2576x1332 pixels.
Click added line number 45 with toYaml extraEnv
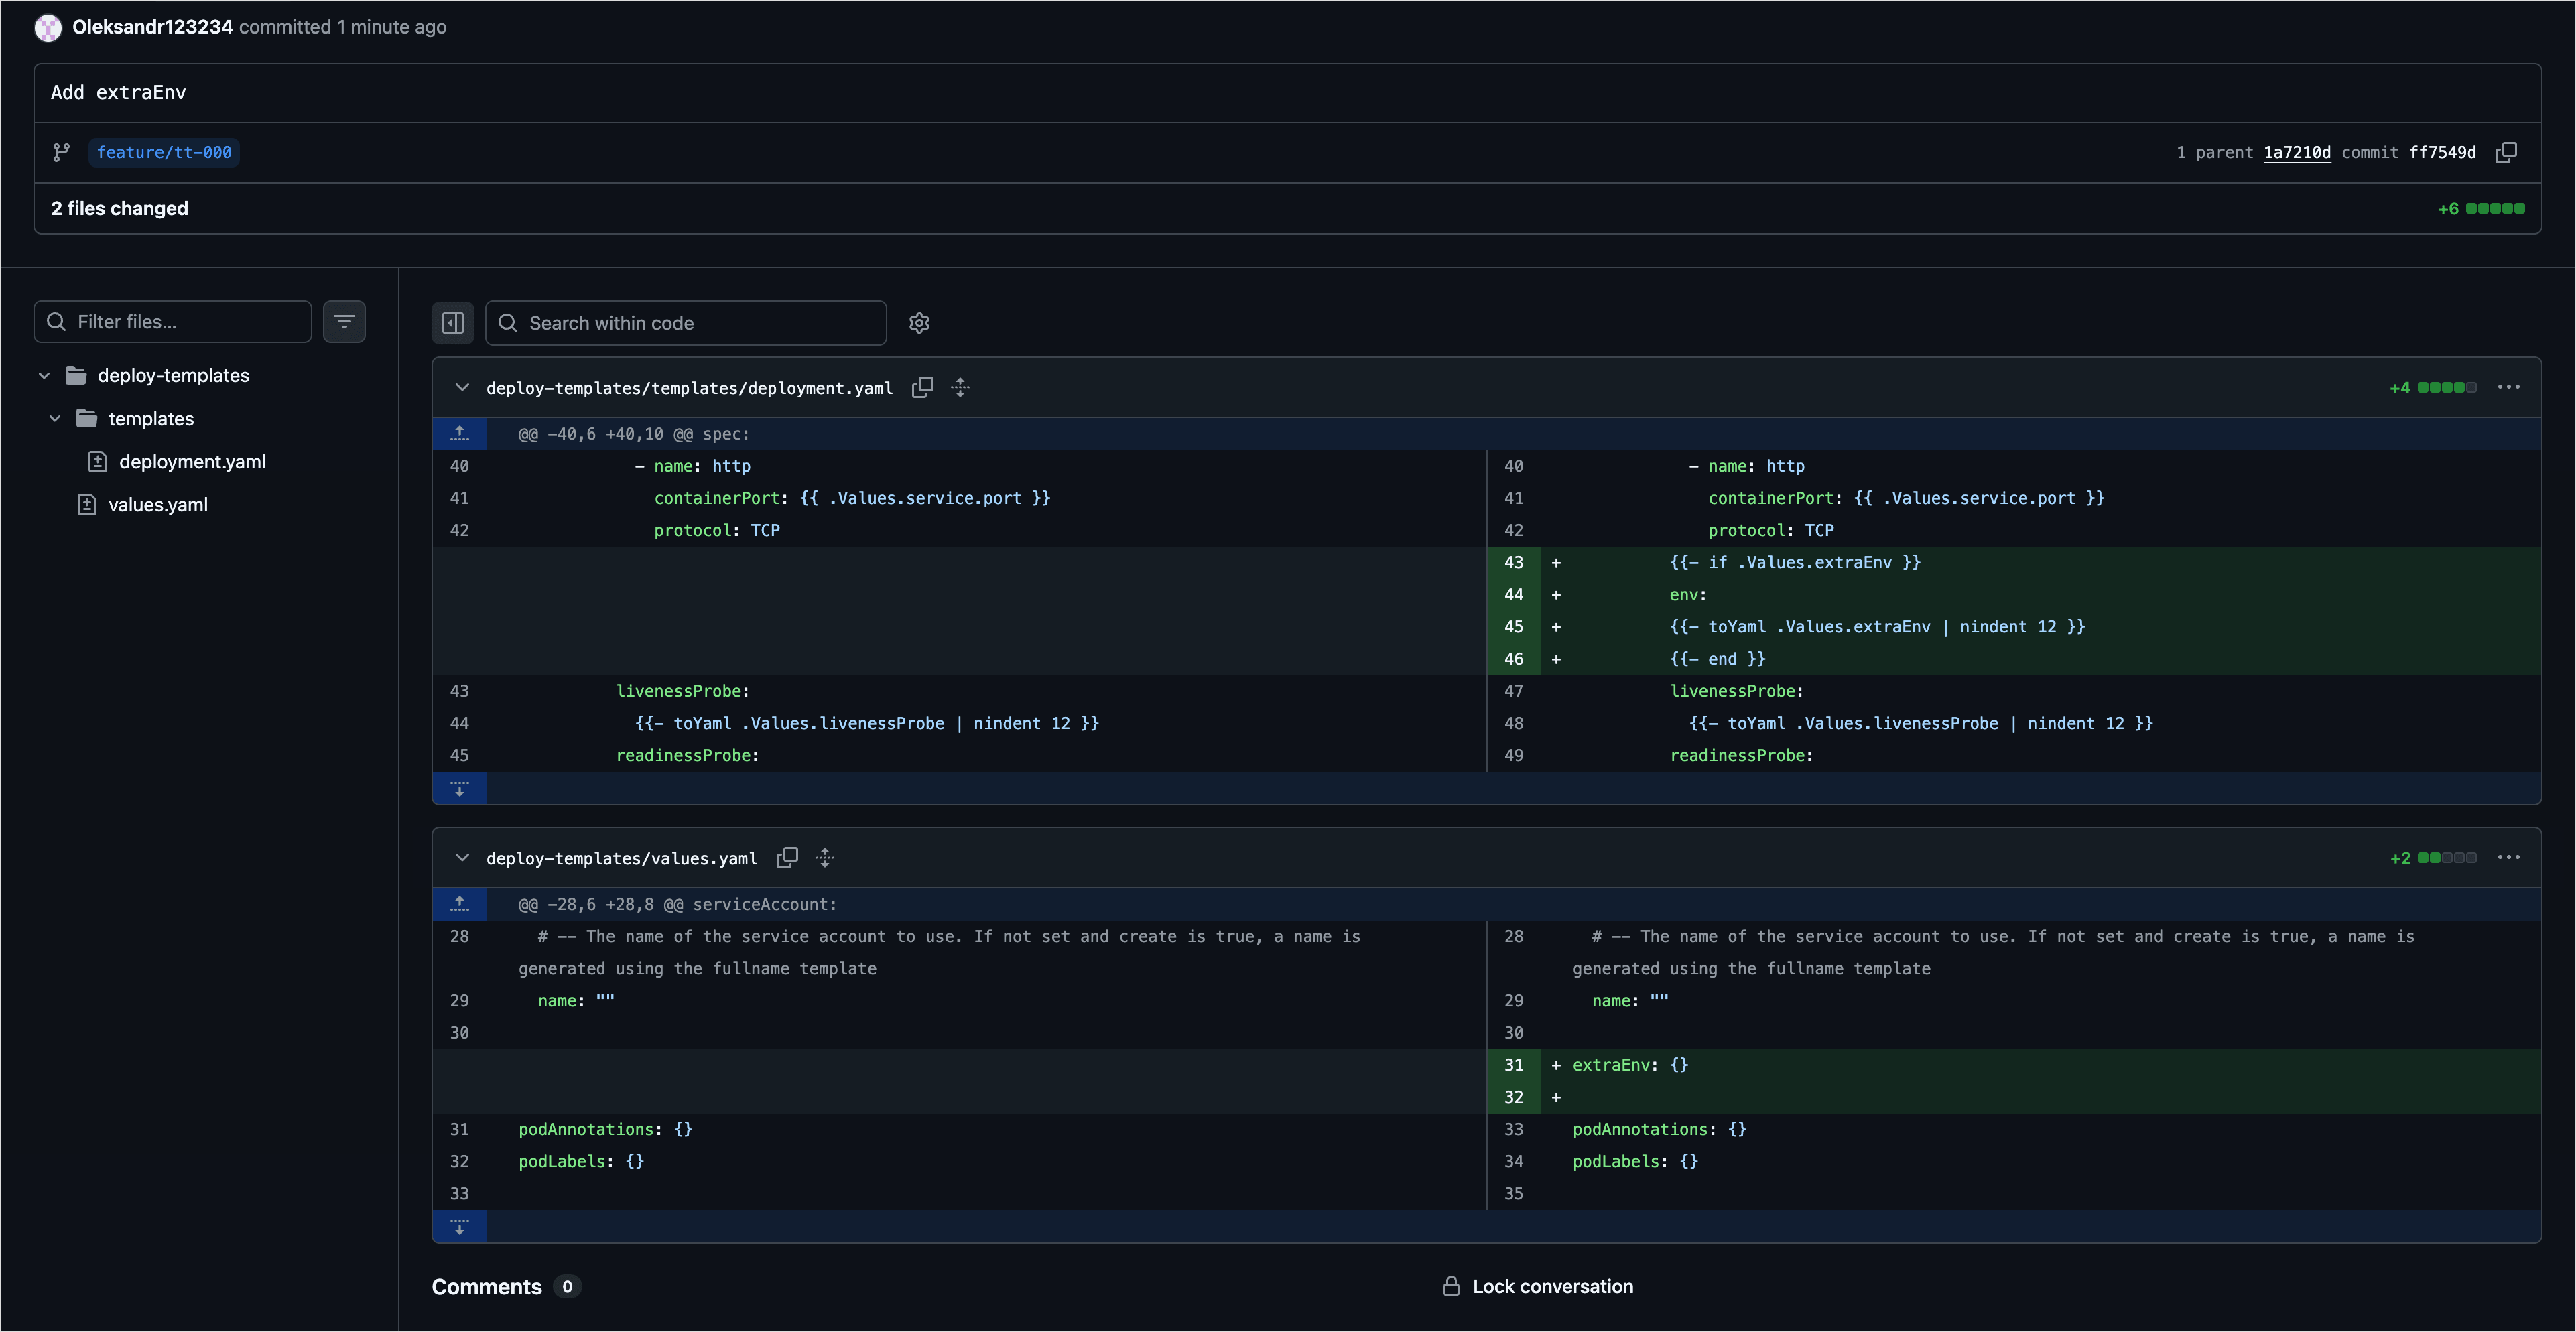(1514, 627)
